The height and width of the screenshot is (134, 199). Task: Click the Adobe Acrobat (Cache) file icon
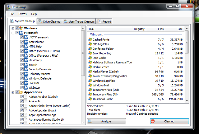point(26,97)
